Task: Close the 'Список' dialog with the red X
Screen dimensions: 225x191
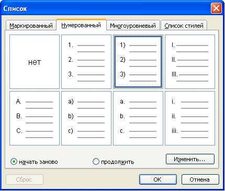Action: [216, 8]
